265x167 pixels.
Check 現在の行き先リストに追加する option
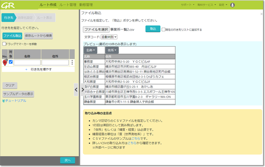click(164, 30)
